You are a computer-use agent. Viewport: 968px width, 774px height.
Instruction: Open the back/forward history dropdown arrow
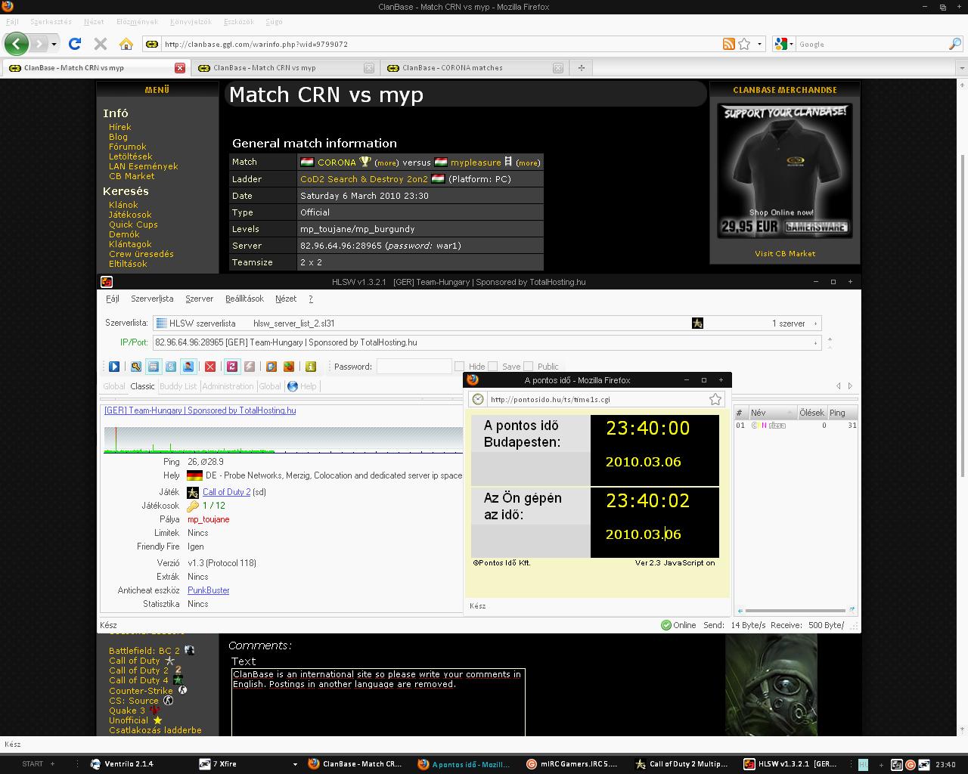[54, 44]
